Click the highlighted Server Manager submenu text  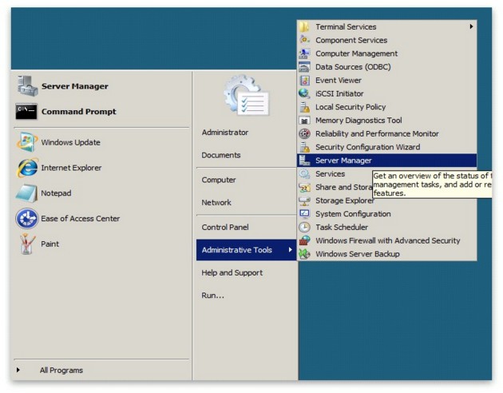pos(343,161)
